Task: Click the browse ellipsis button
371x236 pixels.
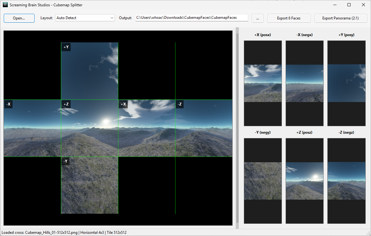Action: click(x=257, y=18)
